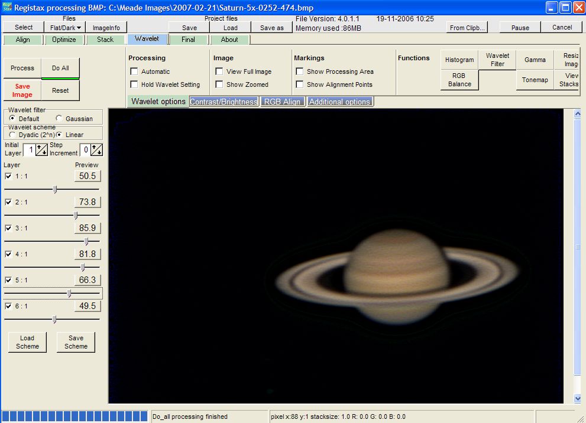Enable Show Alignment Points checkbox

coord(300,84)
